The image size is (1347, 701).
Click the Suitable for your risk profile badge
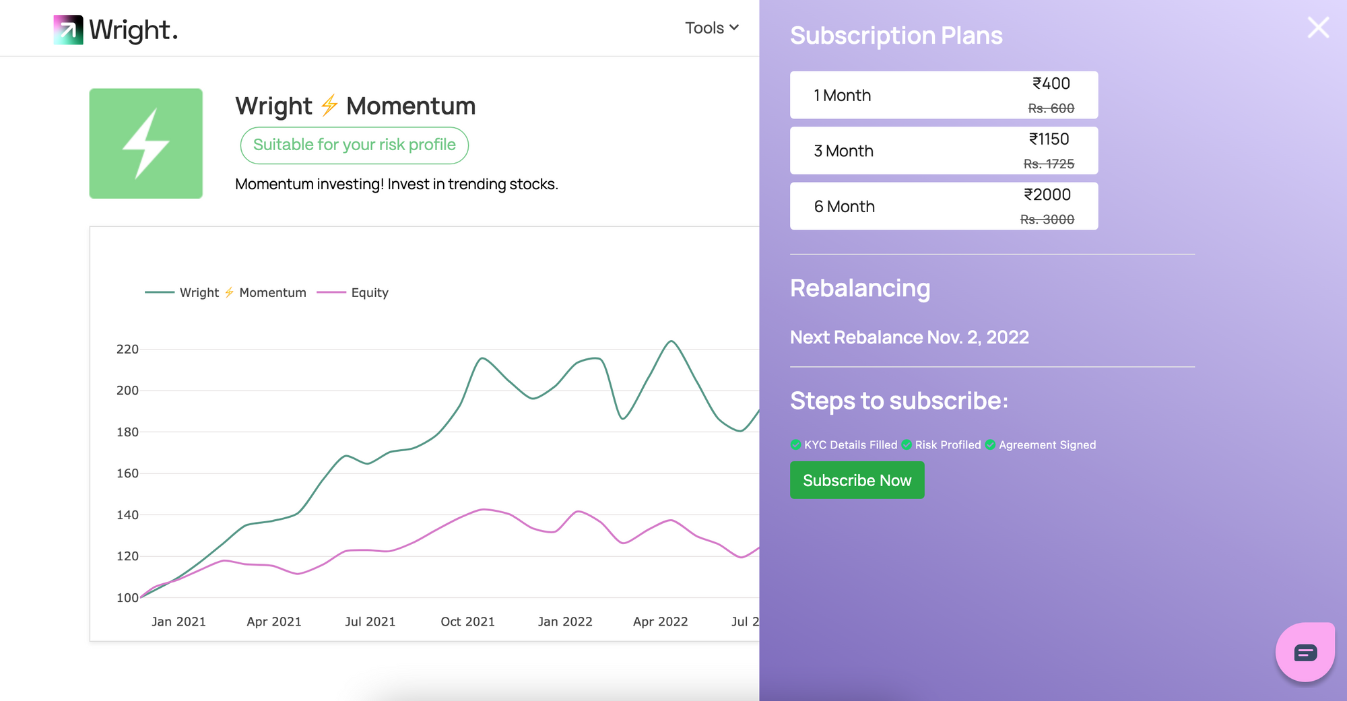tap(354, 145)
